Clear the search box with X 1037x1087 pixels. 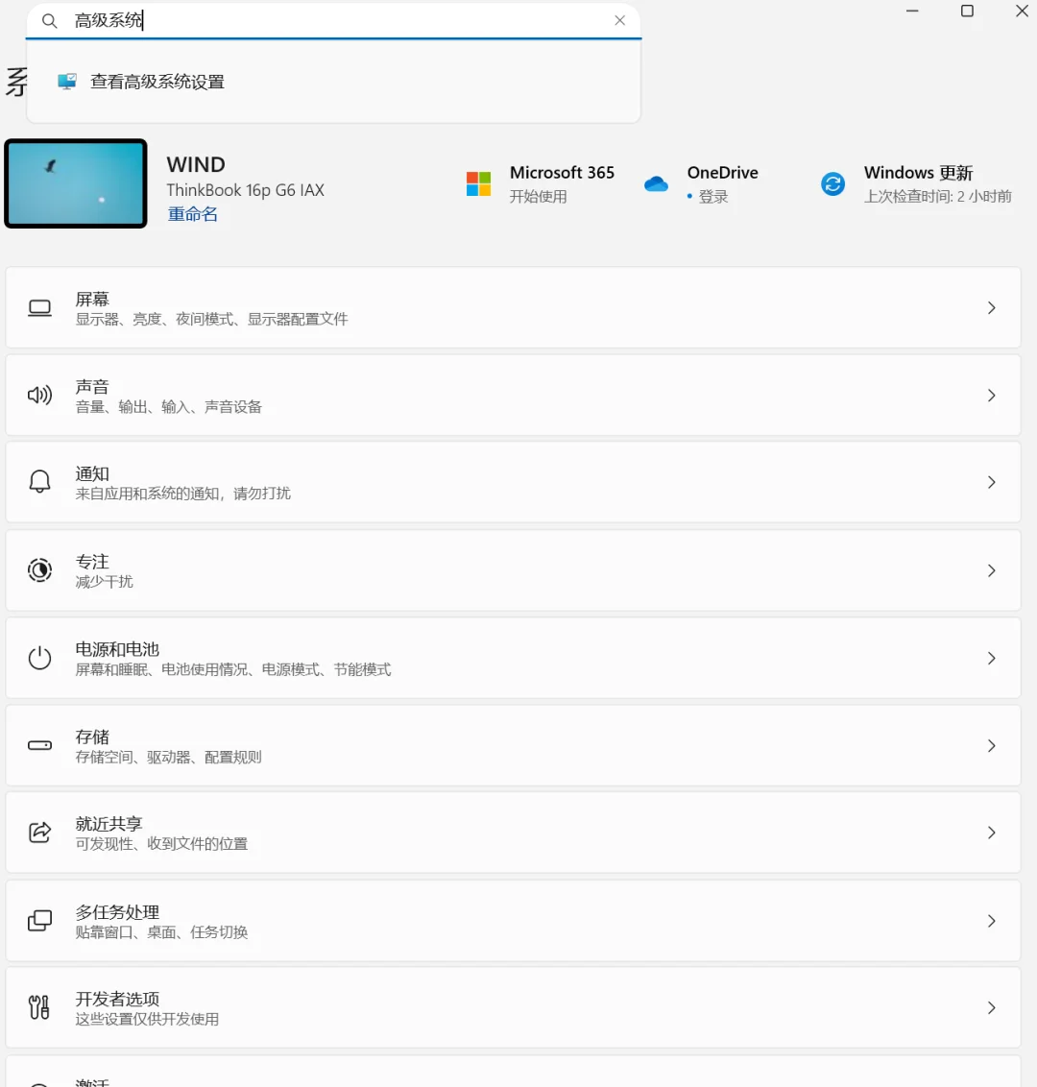coord(619,20)
